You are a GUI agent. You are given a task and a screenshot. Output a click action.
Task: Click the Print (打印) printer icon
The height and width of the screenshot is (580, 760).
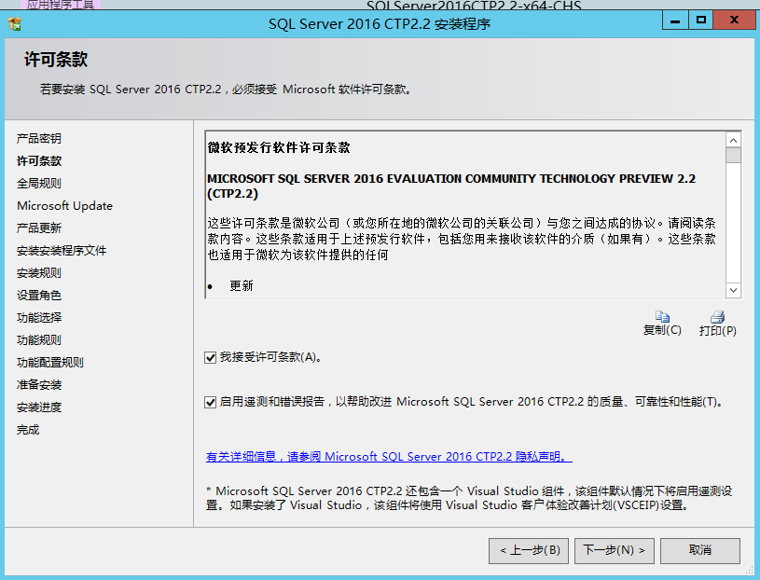717,317
